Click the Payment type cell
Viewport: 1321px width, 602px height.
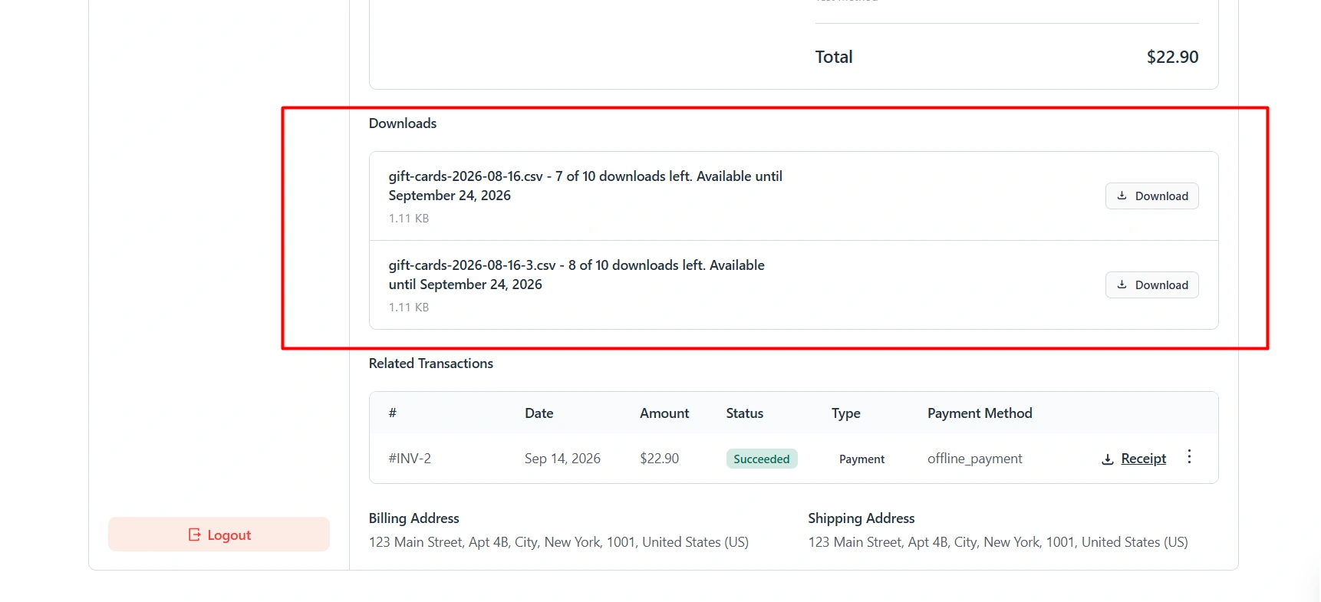click(861, 459)
